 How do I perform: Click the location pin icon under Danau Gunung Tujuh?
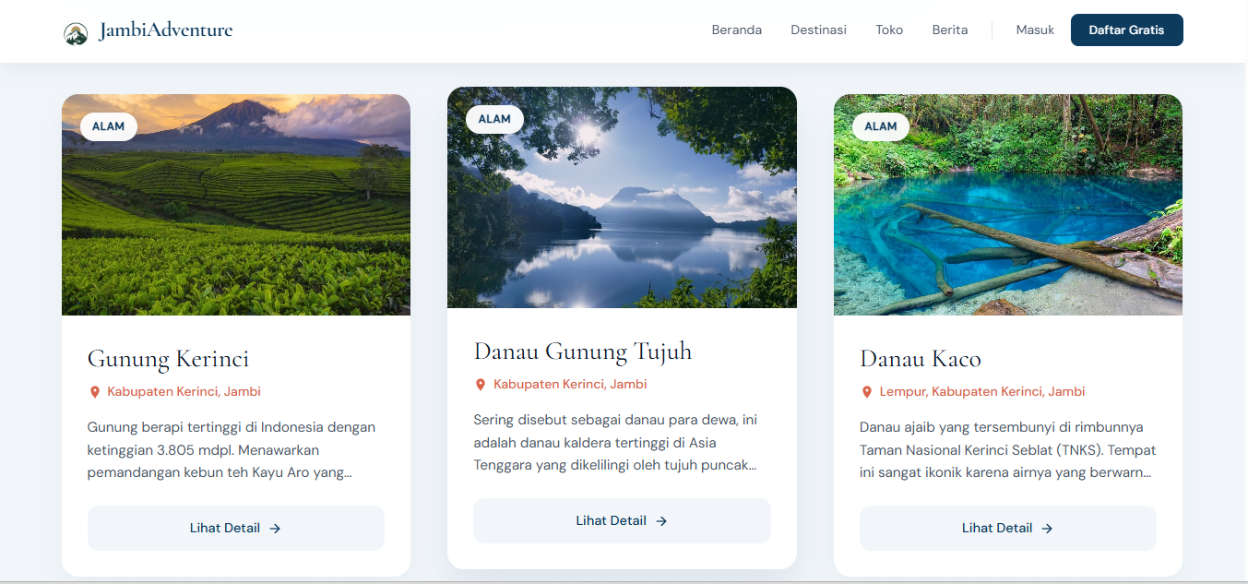(x=480, y=385)
